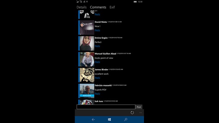Switch to the Details tab
The height and width of the screenshot is (123, 219).
82,7
